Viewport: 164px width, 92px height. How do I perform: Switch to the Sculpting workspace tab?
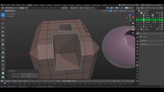[43, 5]
